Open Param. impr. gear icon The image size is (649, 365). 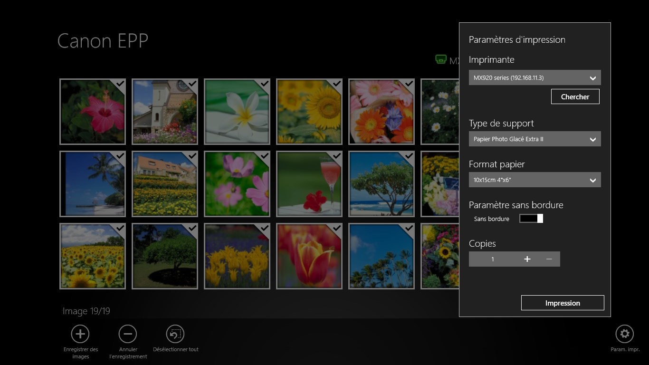pos(625,334)
